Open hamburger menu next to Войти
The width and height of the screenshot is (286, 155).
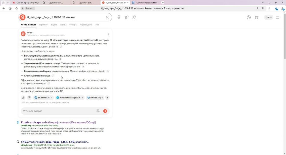pyautogui.click(x=277, y=17)
